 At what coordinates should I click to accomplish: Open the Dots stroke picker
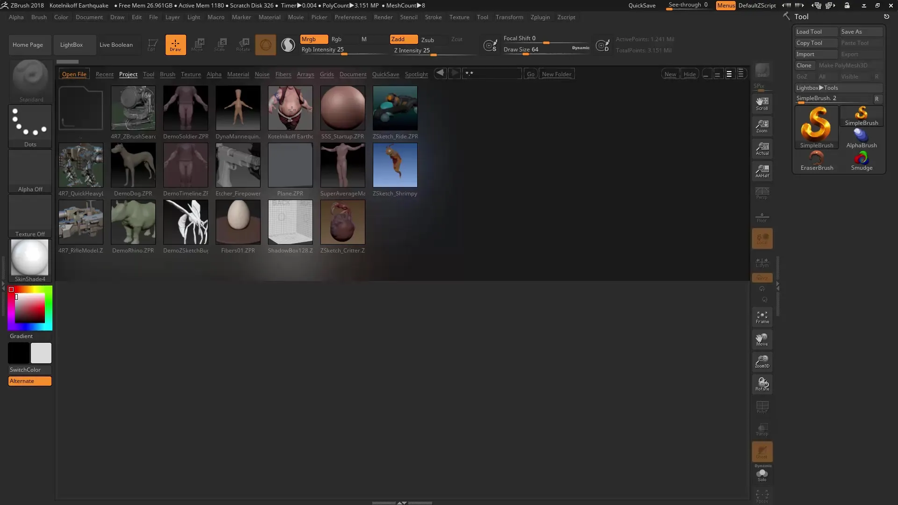point(30,126)
